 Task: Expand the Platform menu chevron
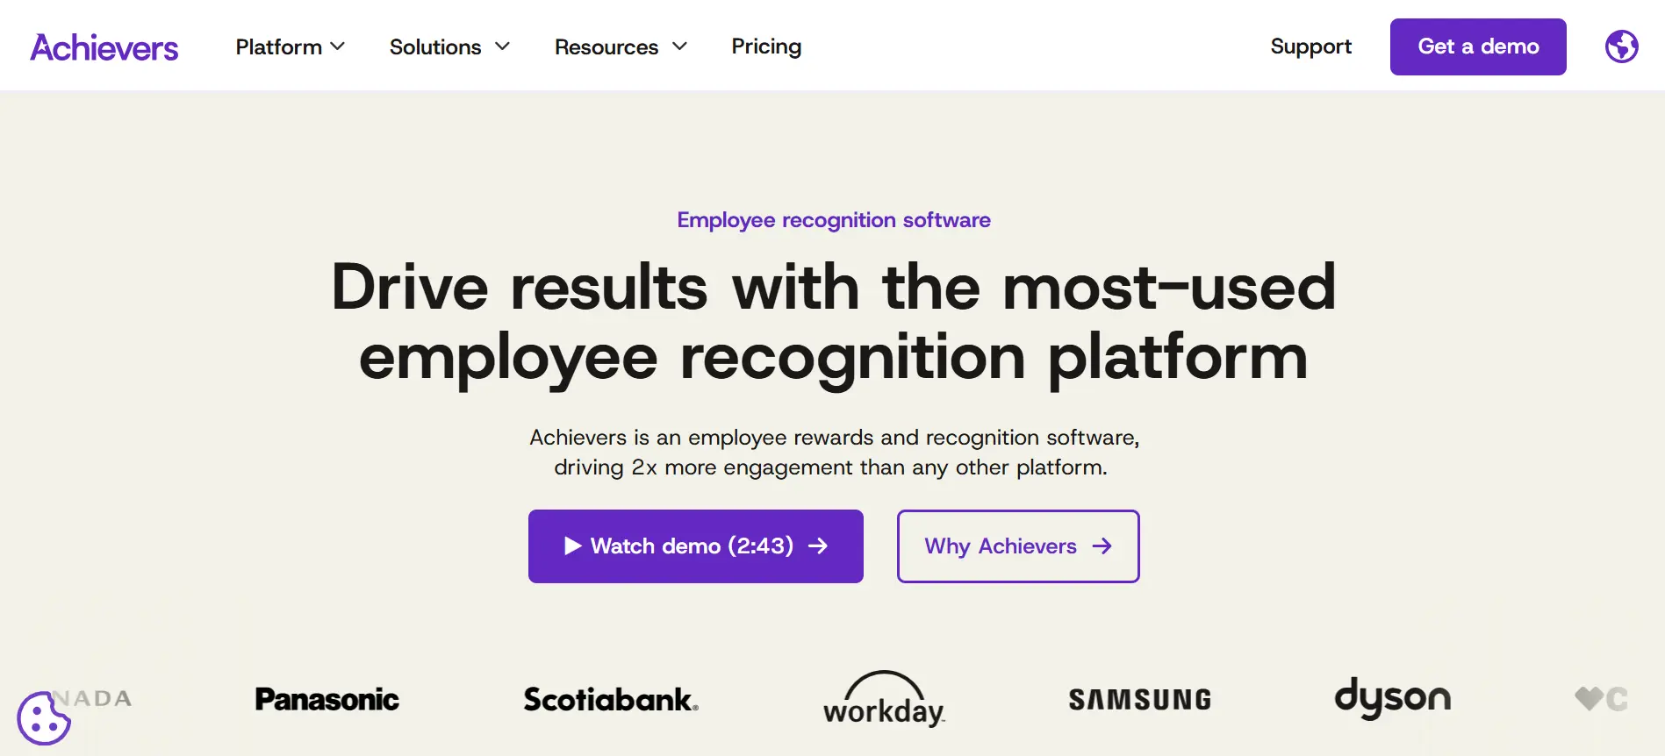338,46
